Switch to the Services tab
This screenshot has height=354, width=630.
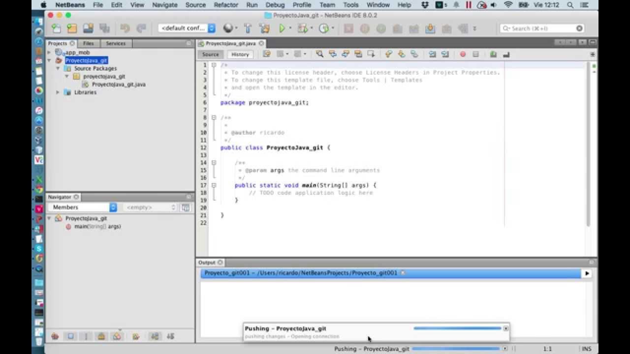pos(116,43)
